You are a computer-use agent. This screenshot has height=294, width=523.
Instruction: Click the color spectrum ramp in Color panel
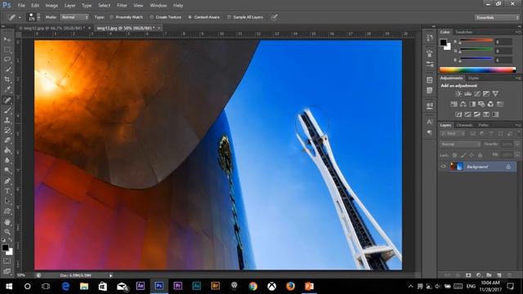pos(477,69)
